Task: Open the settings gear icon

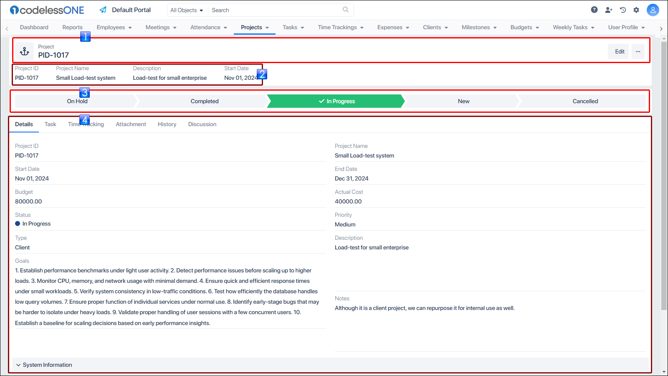Action: (636, 10)
